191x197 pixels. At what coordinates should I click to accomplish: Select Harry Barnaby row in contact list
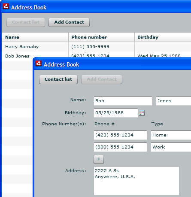[97, 47]
